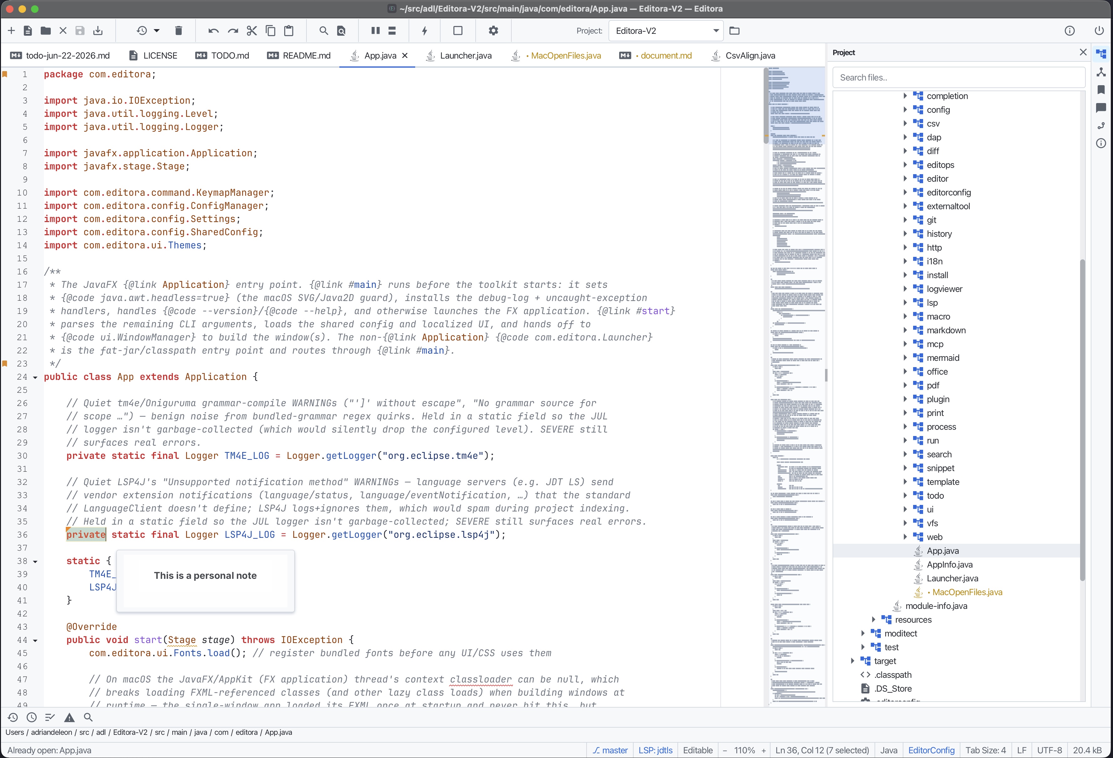Click the save disk icon
This screenshot has height=758, width=1113.
80,31
